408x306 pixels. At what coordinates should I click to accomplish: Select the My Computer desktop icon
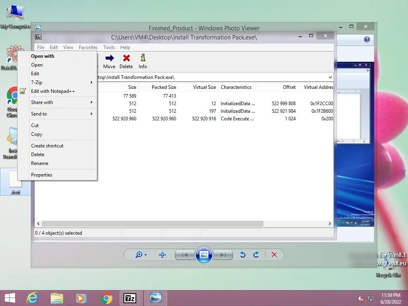point(15,16)
